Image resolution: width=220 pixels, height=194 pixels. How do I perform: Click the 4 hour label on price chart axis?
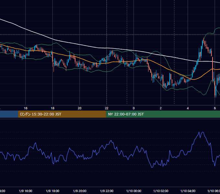188,108
